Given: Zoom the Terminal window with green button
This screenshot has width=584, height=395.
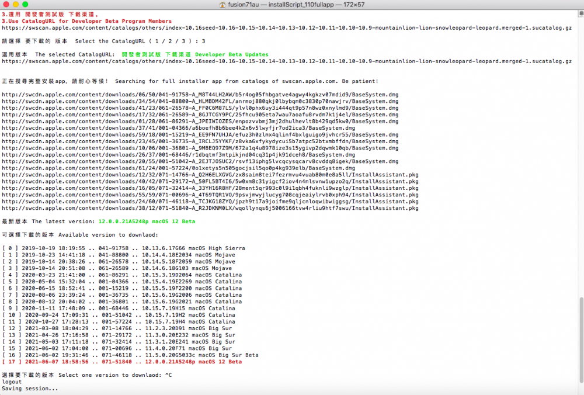Looking at the screenshot, I should (25, 5).
